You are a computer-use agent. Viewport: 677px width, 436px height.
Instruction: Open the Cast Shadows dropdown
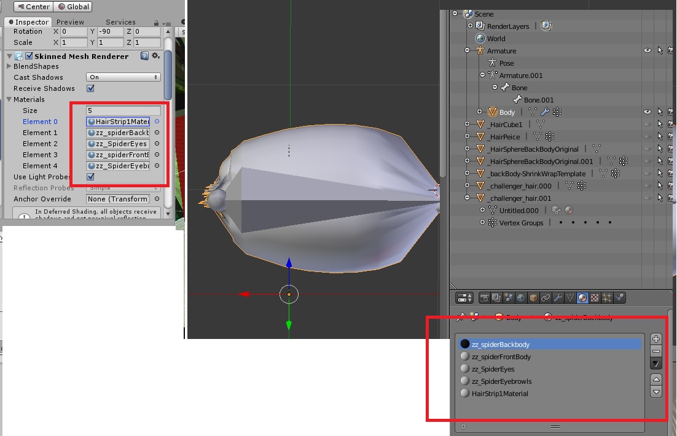[123, 77]
